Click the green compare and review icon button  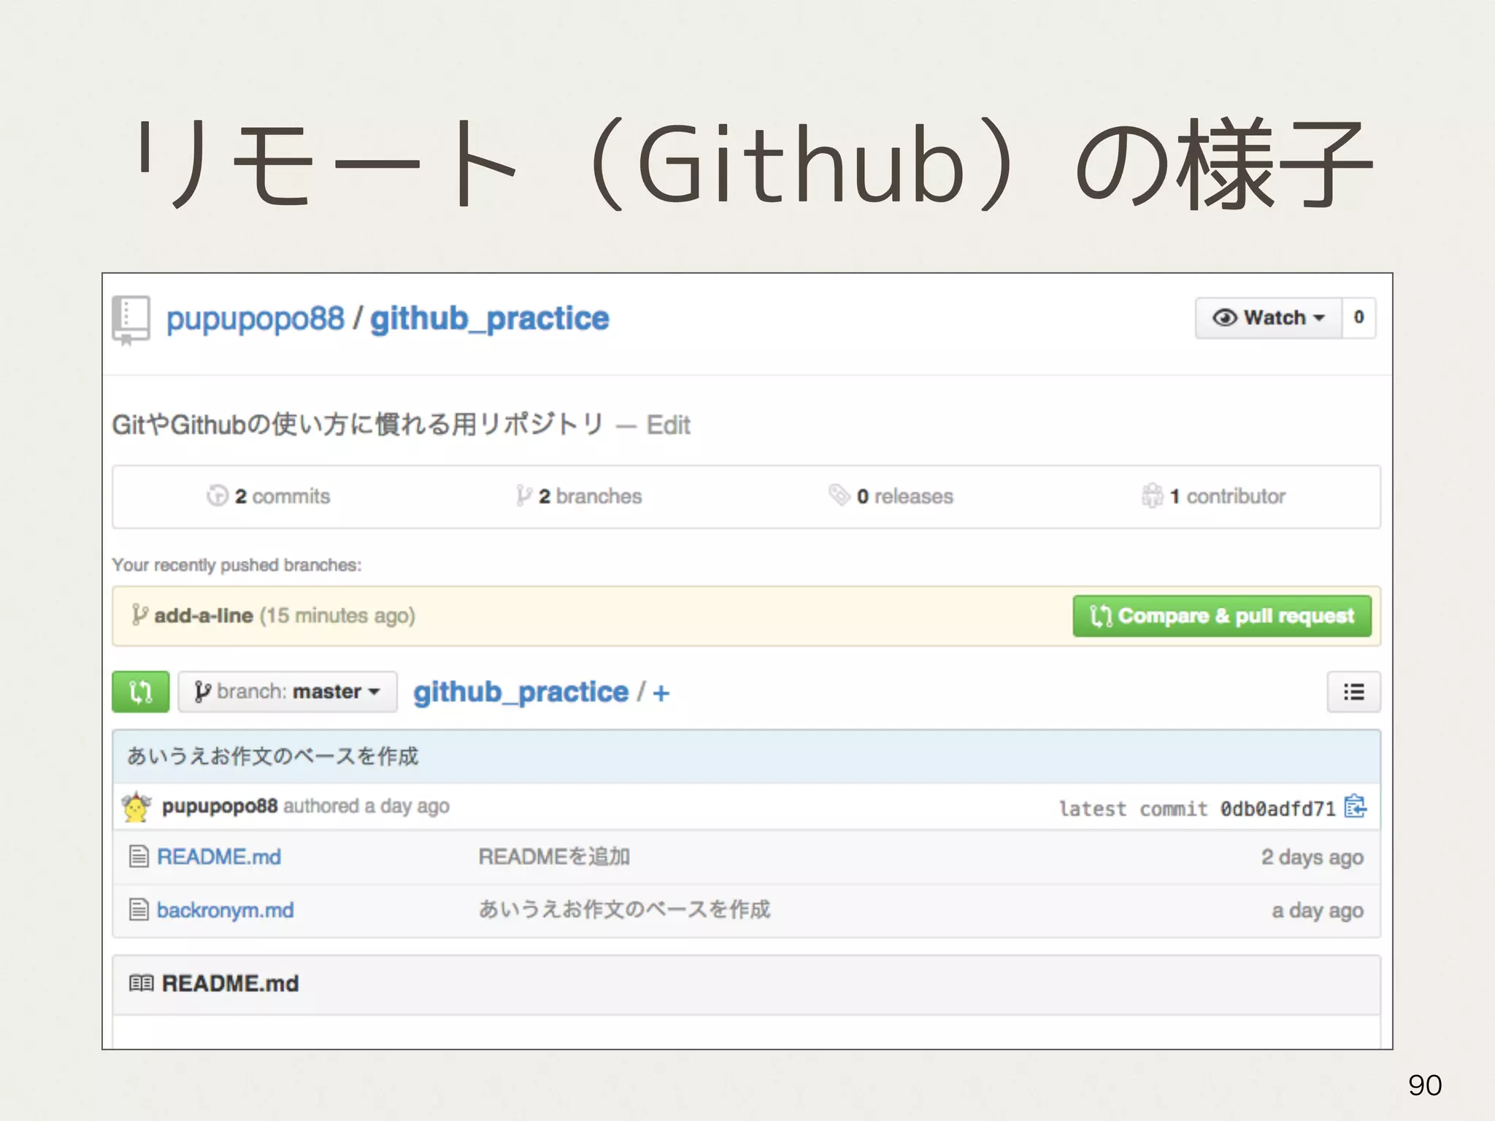140,691
